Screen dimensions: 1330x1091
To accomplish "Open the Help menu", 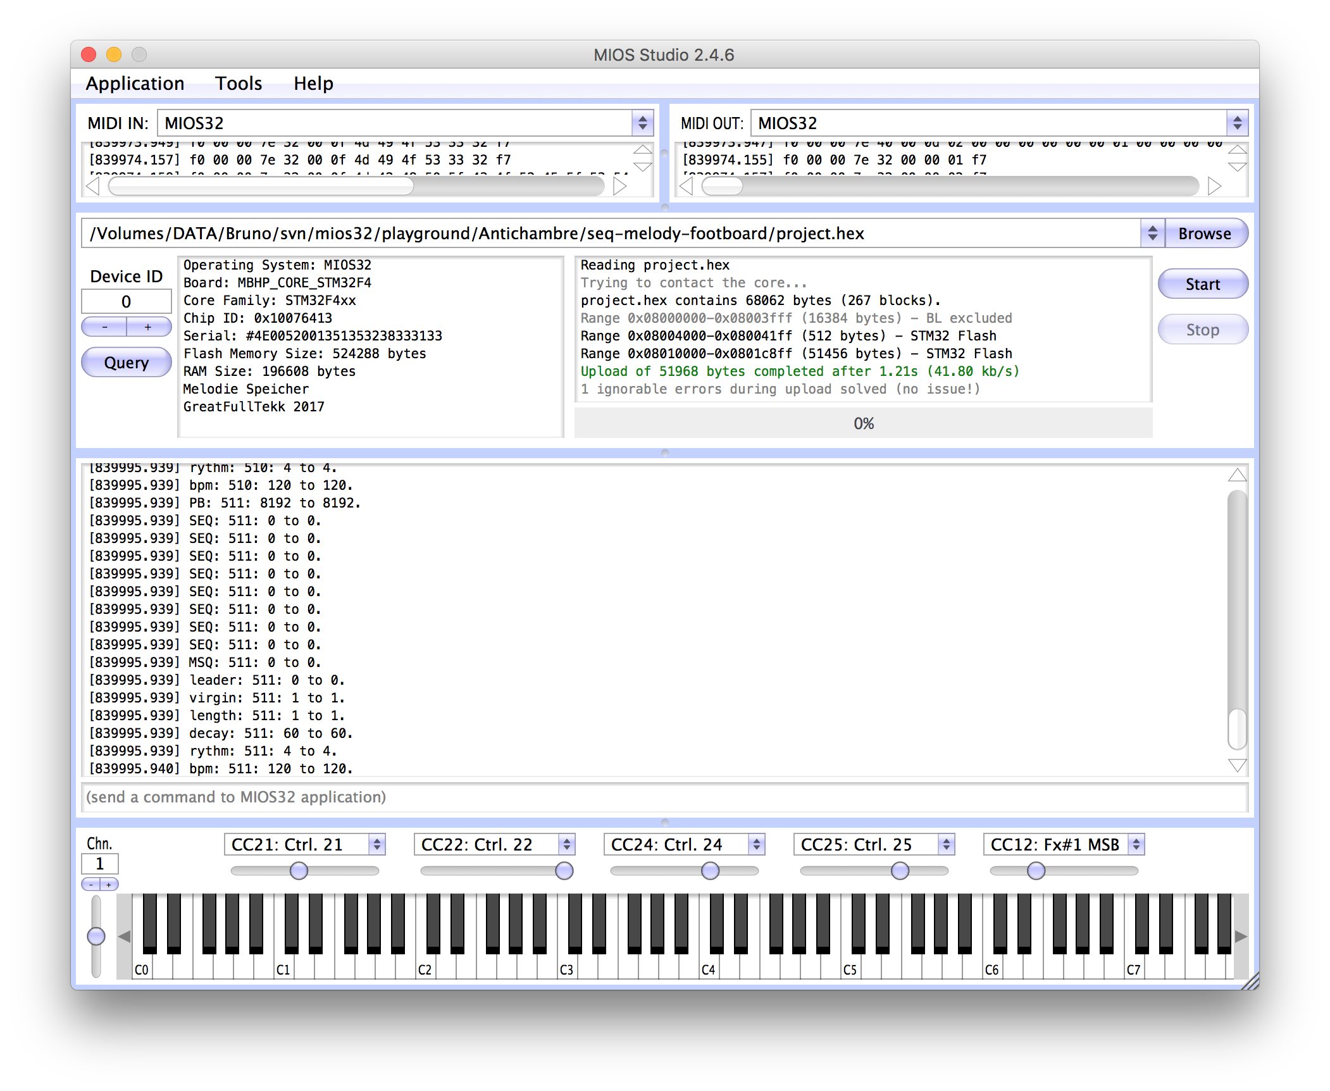I will point(313,84).
